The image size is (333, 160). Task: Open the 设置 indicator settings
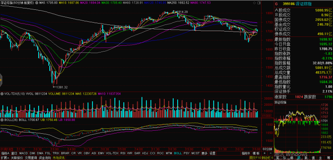click(x=212, y=153)
